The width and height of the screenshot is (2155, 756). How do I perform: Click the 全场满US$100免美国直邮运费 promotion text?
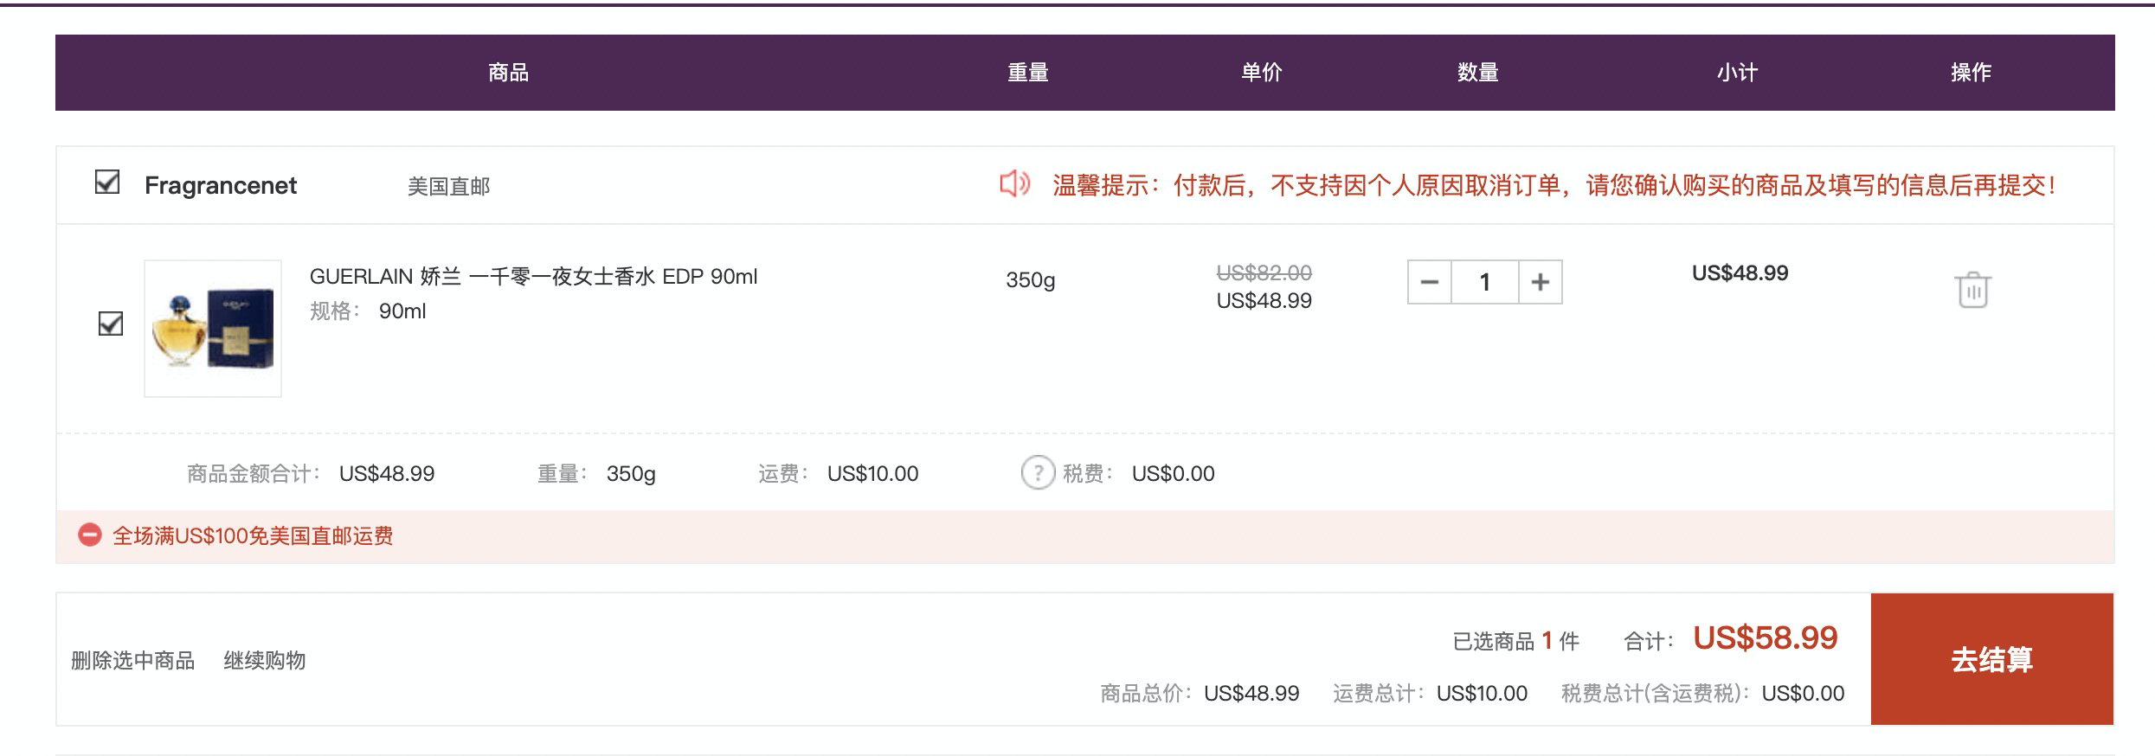pos(253,536)
